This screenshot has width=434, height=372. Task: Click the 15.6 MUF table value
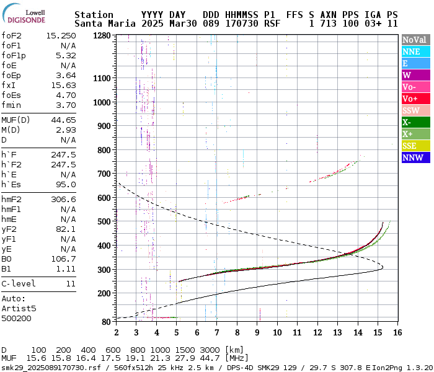point(36,358)
